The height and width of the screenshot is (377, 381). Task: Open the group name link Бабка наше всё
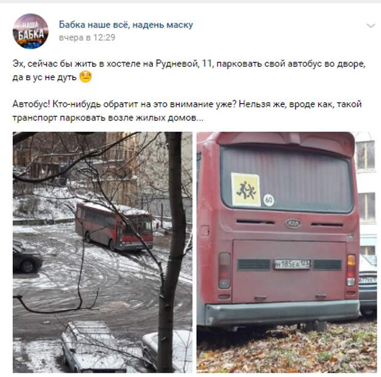(x=126, y=25)
